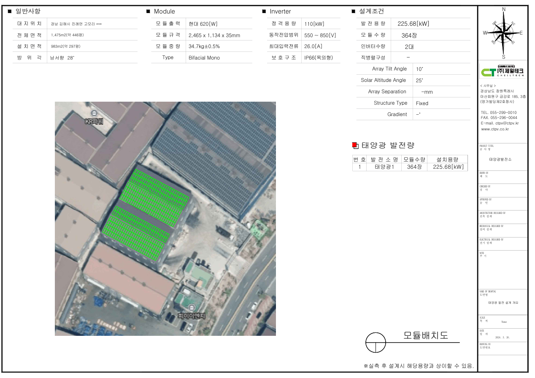Click the ctpv@ctpv.kr email address
Image resolution: width=535 pixels, height=378 pixels.
point(505,123)
